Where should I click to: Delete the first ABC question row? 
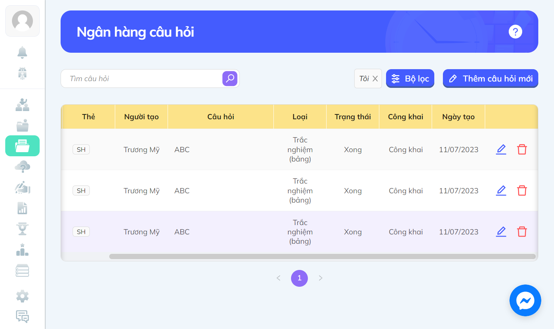pyautogui.click(x=522, y=150)
